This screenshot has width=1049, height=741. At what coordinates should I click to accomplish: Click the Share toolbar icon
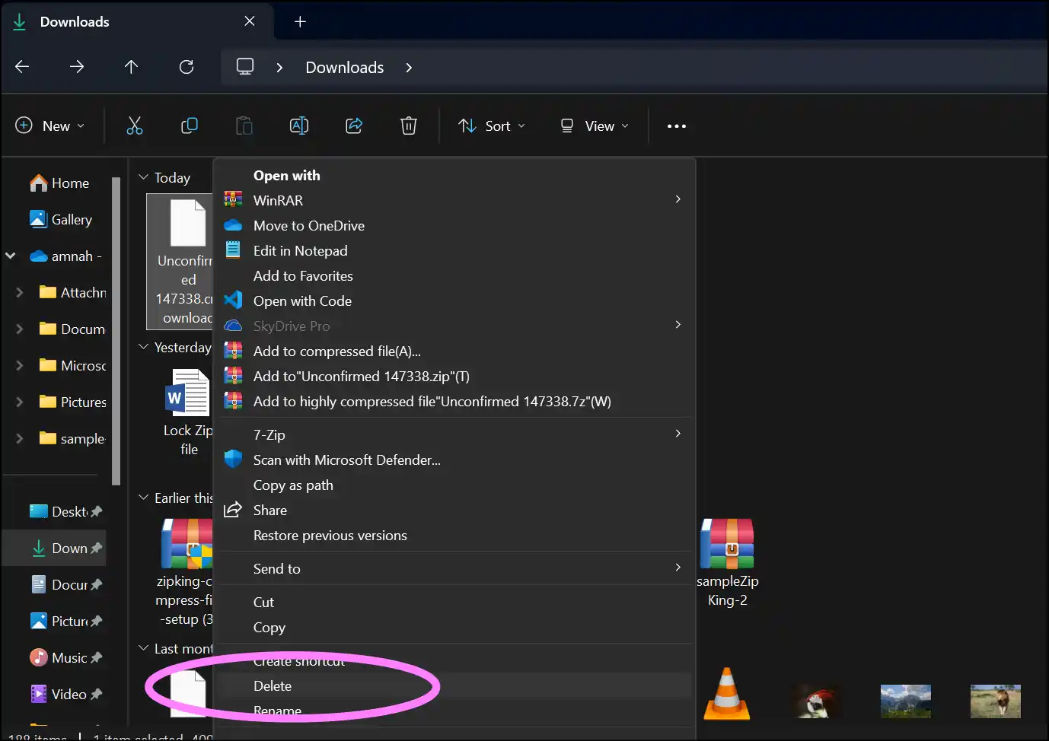[354, 126]
